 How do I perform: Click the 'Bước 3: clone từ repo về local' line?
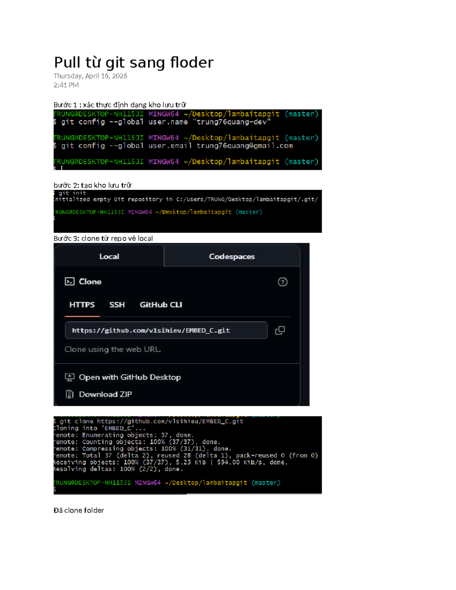point(103,238)
